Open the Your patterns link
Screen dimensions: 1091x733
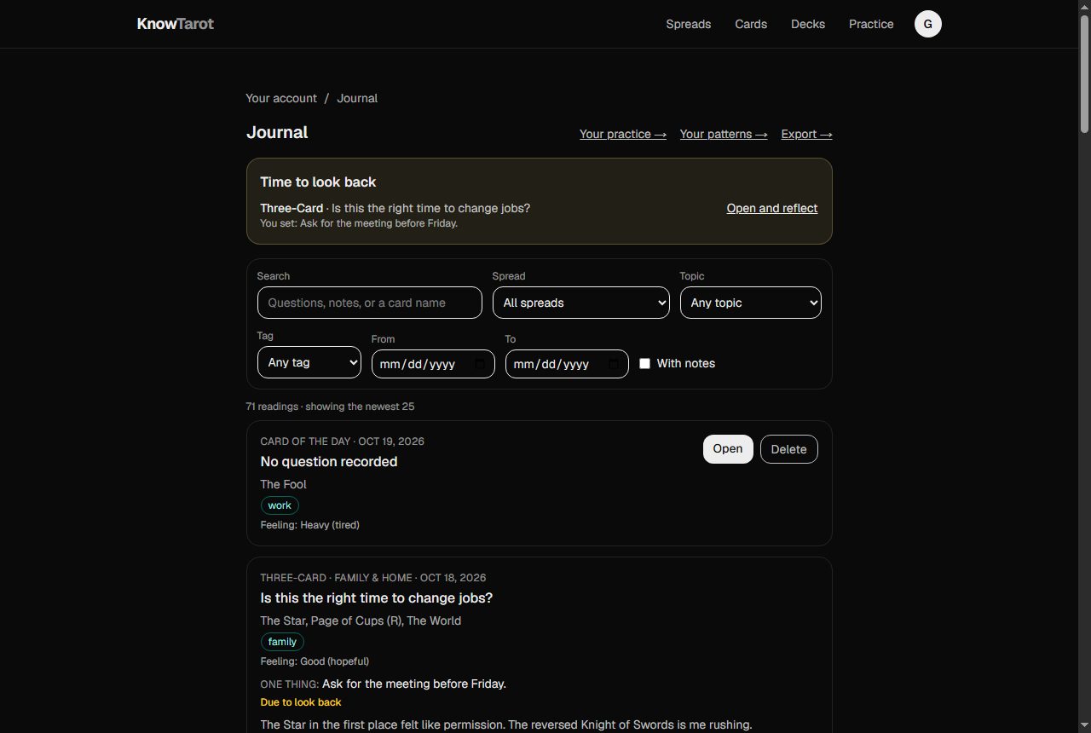(x=724, y=134)
